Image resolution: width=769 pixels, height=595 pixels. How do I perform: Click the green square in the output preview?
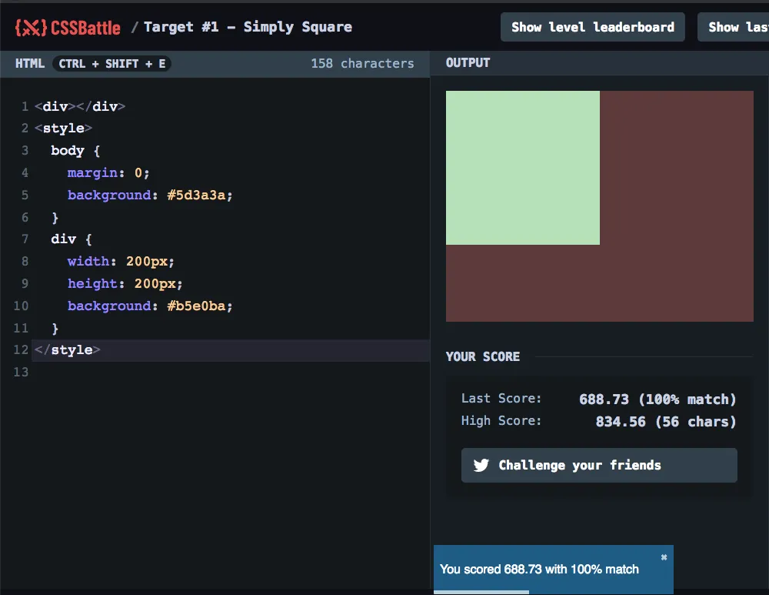point(523,168)
